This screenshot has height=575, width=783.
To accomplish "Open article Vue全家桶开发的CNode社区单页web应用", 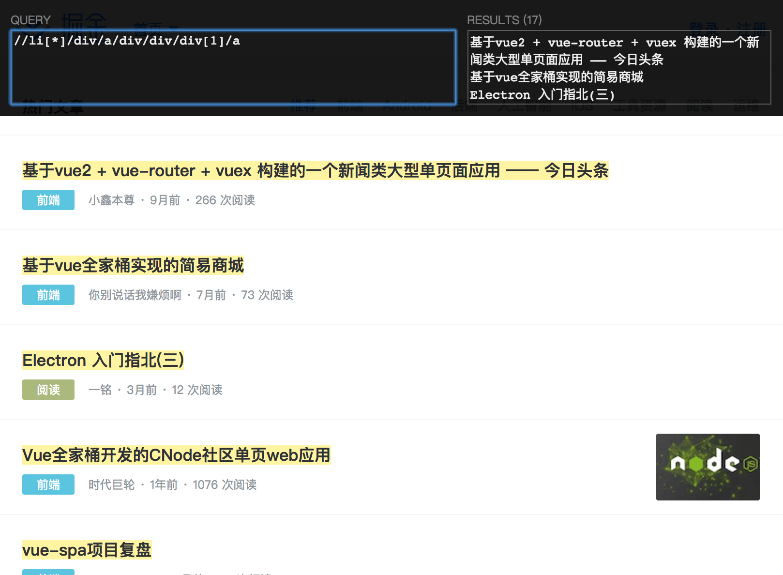I will [176, 455].
